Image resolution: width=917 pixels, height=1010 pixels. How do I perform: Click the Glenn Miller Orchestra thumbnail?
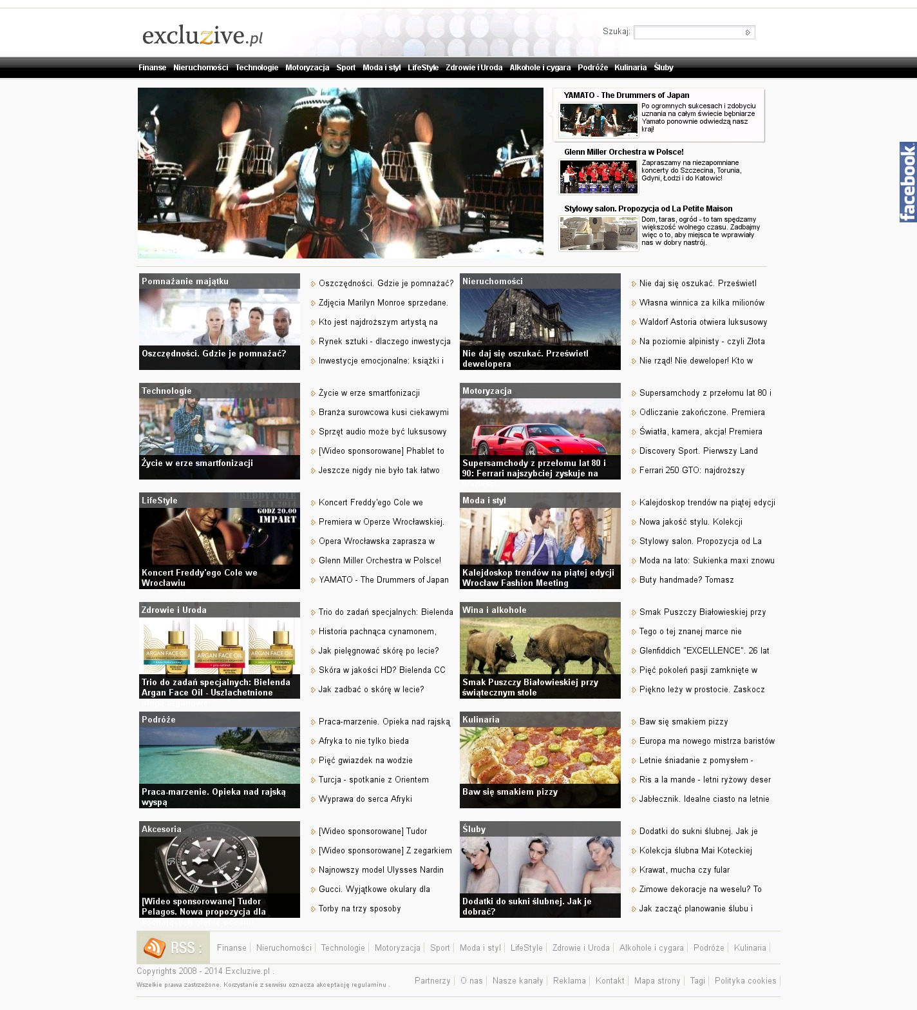point(598,177)
